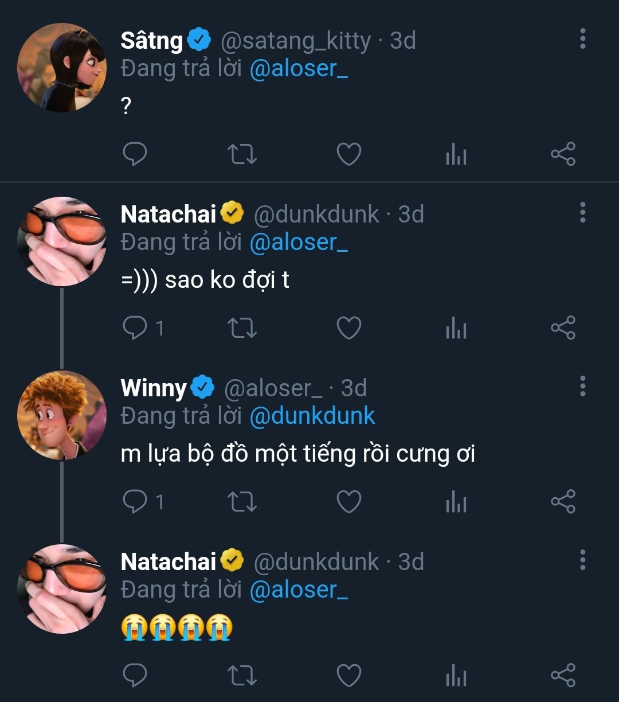Open the @dunkdunk mention in Winny's reply
The height and width of the screenshot is (702, 619).
(x=312, y=416)
